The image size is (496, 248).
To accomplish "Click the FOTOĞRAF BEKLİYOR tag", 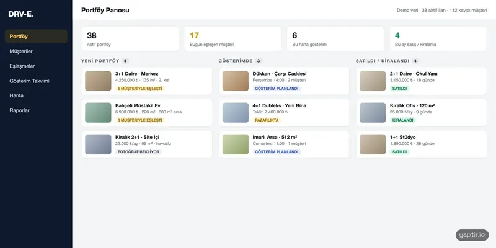I will pos(138,152).
